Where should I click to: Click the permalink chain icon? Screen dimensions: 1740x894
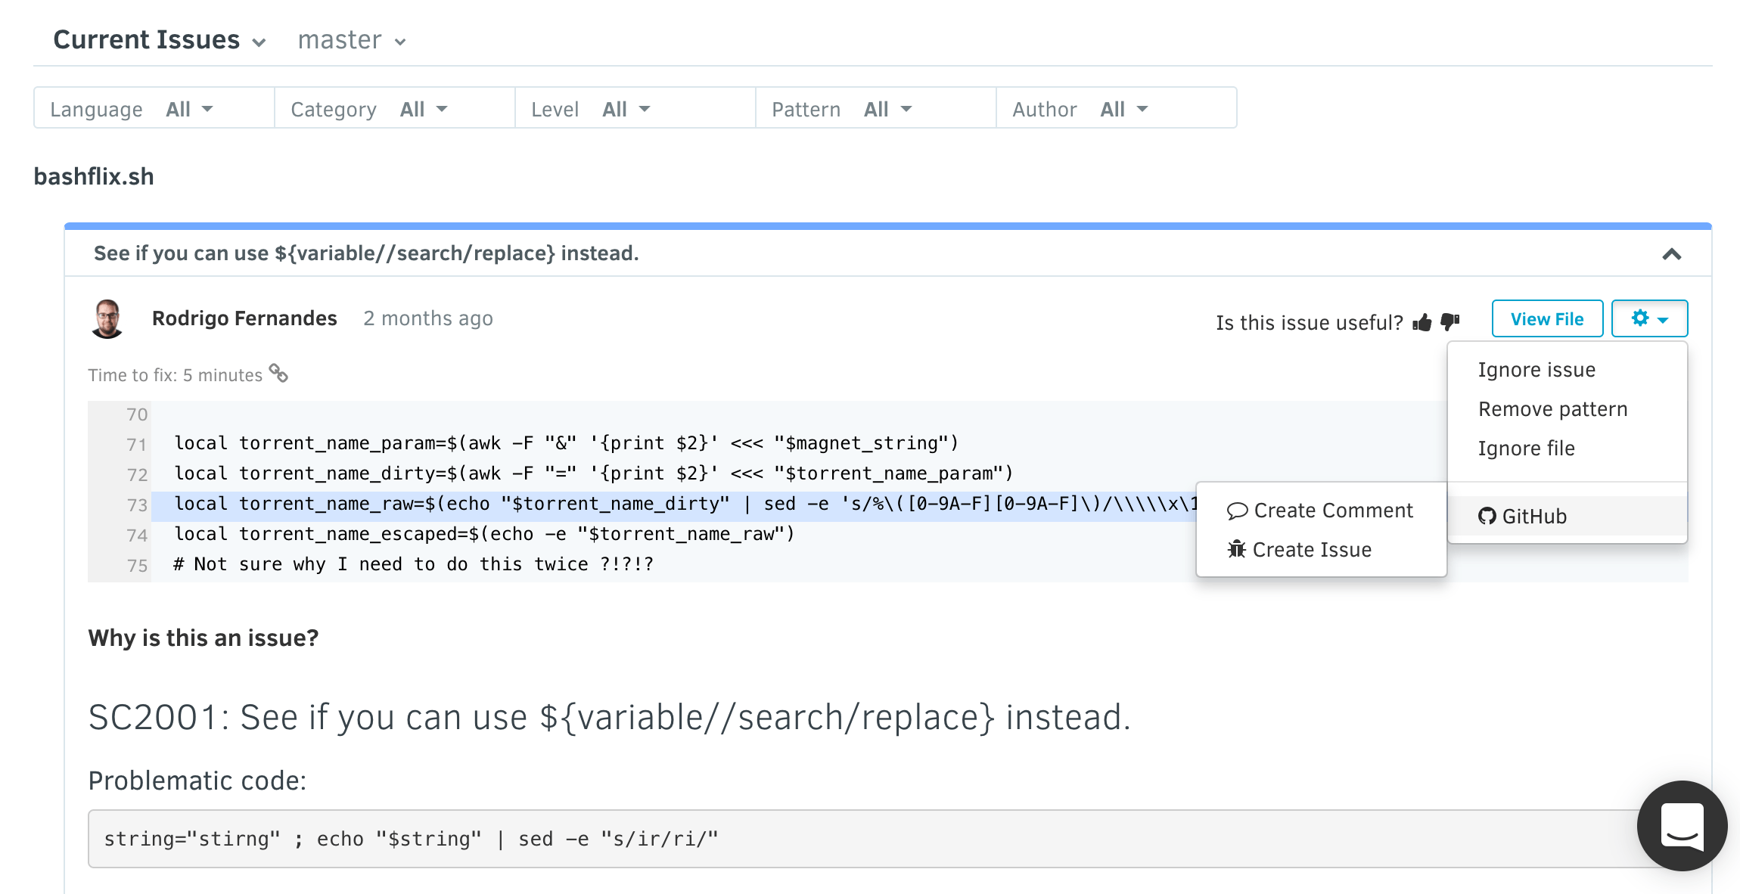point(279,374)
